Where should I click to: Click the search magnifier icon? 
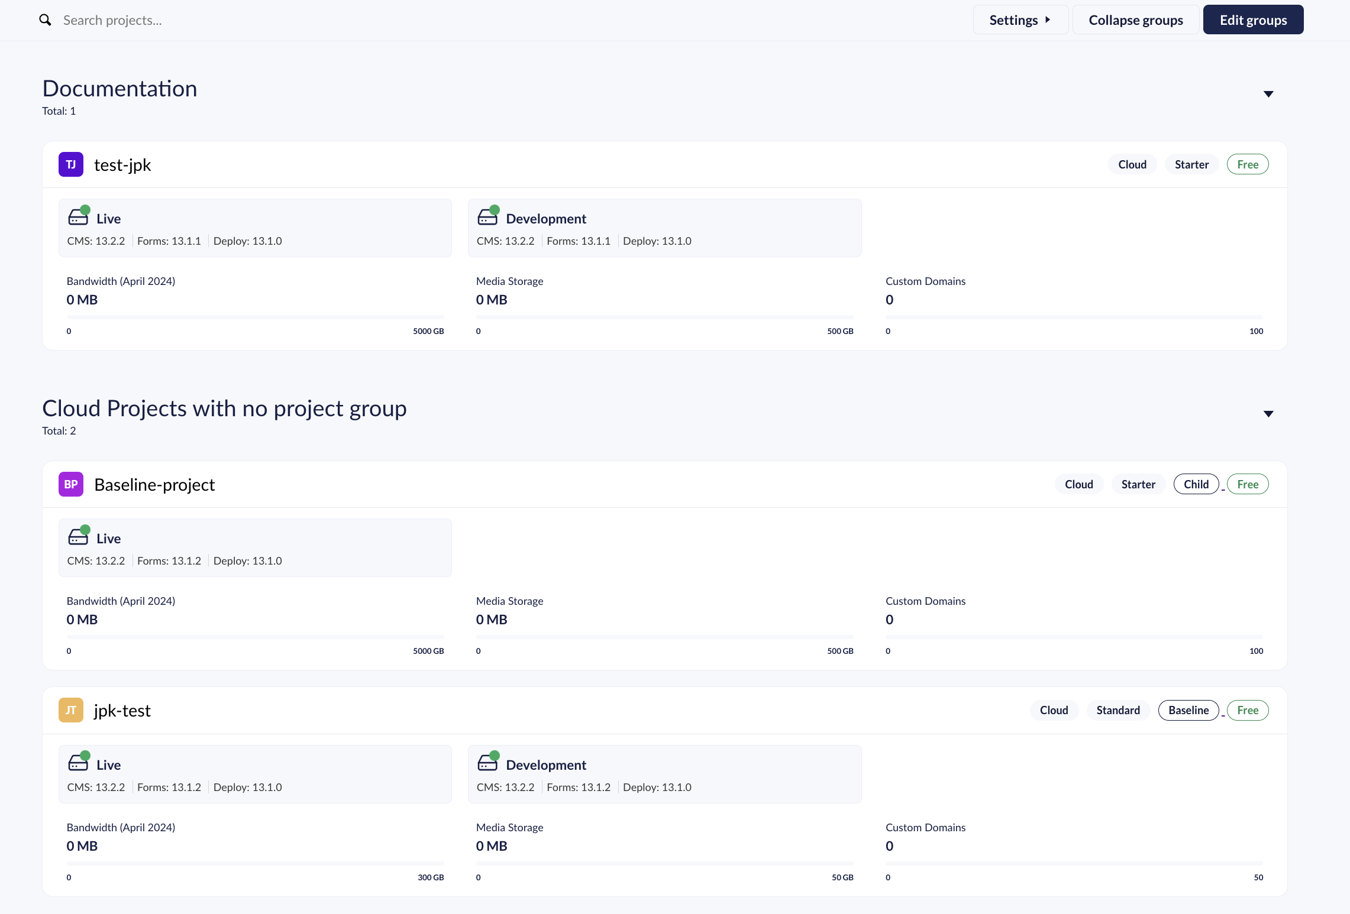(45, 20)
